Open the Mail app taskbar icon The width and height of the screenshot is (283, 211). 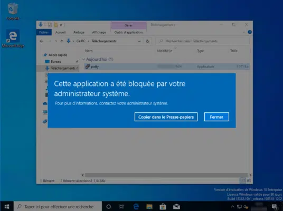[x=176, y=206]
